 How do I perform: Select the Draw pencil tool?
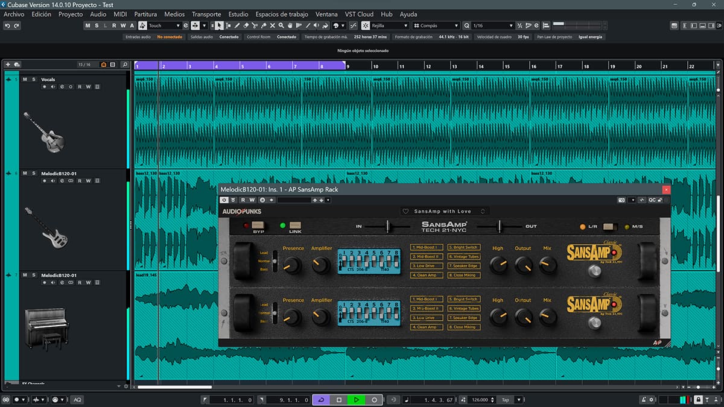pos(237,25)
